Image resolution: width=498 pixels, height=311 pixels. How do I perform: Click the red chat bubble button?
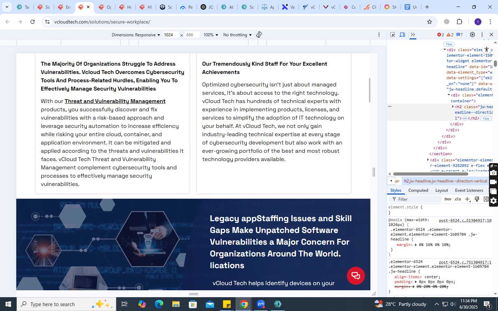356,276
